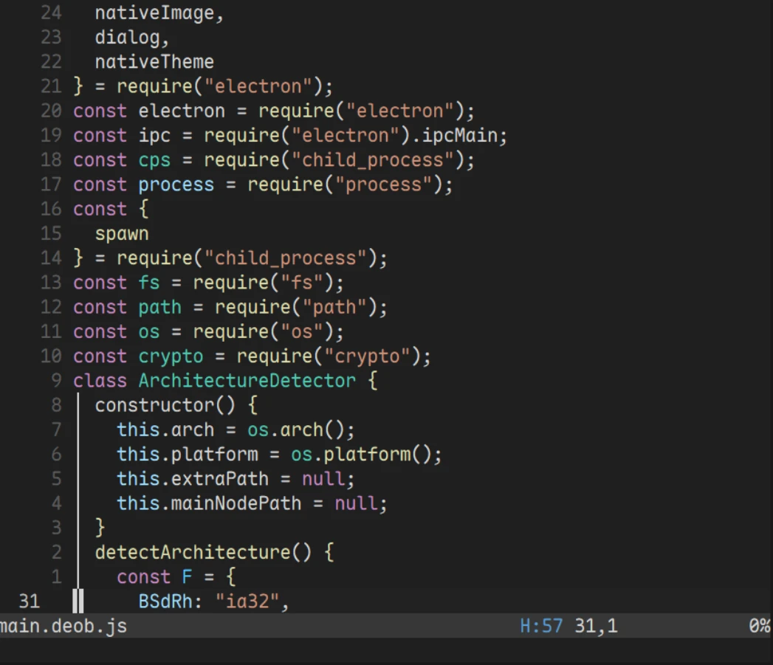This screenshot has height=665, width=773.
Task: Click os.platform() call
Action: click(x=361, y=455)
